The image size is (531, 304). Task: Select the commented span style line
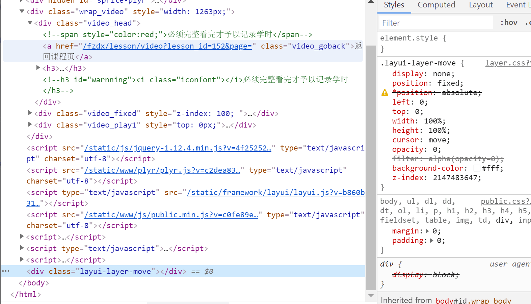coord(178,34)
